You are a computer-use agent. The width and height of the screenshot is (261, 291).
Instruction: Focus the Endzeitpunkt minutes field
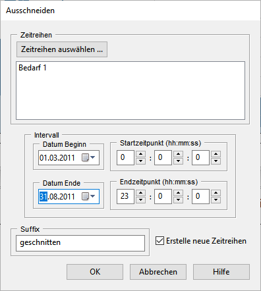[x=163, y=196]
